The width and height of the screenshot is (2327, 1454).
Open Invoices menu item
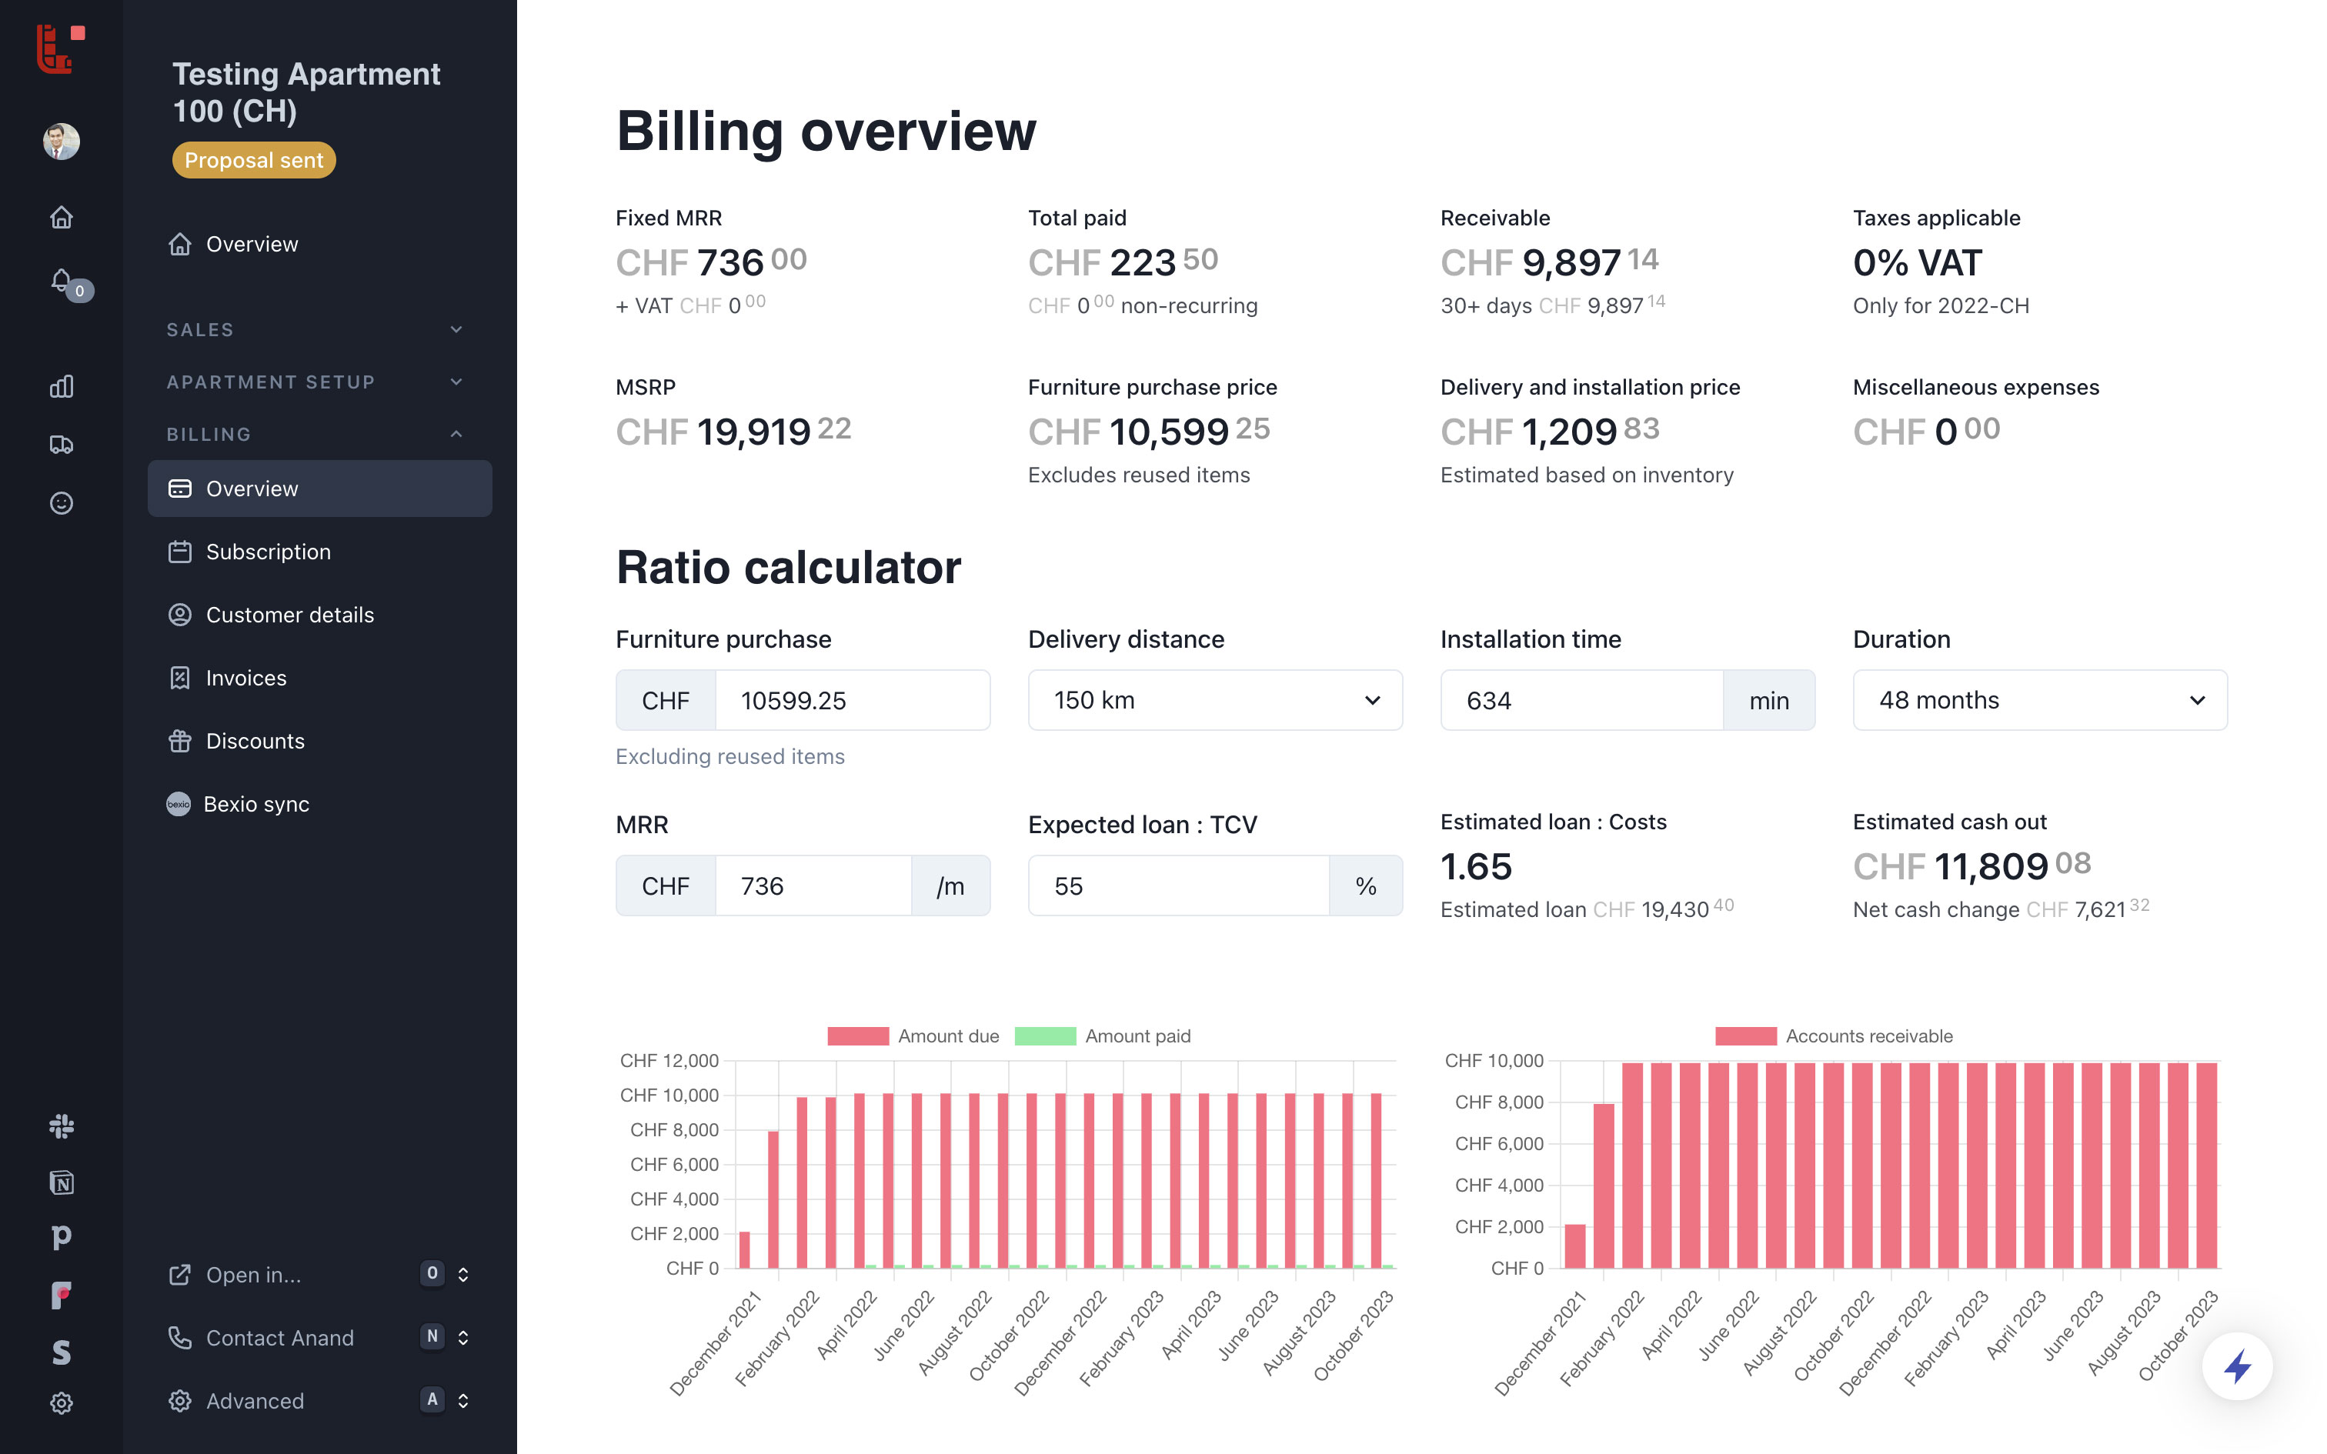246,678
